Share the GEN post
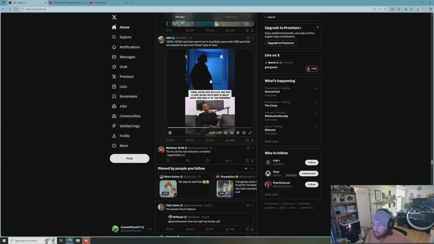434x244 pixels. [252, 140]
